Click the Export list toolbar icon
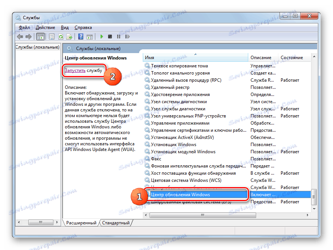The width and height of the screenshot is (333, 250). [69, 37]
